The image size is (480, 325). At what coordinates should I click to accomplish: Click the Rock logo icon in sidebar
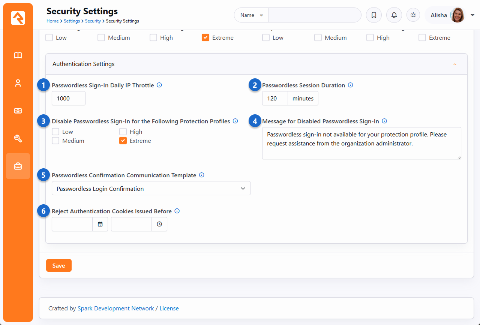coord(18,18)
